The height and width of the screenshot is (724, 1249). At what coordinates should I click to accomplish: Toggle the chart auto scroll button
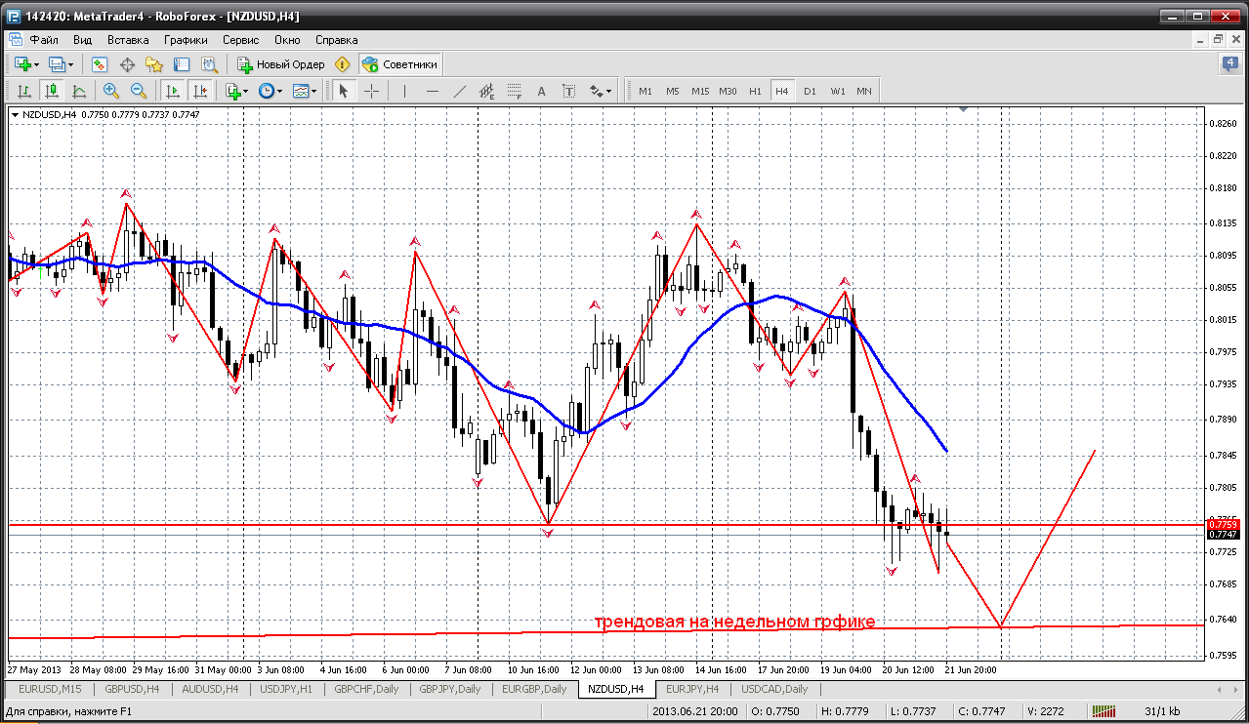(173, 91)
